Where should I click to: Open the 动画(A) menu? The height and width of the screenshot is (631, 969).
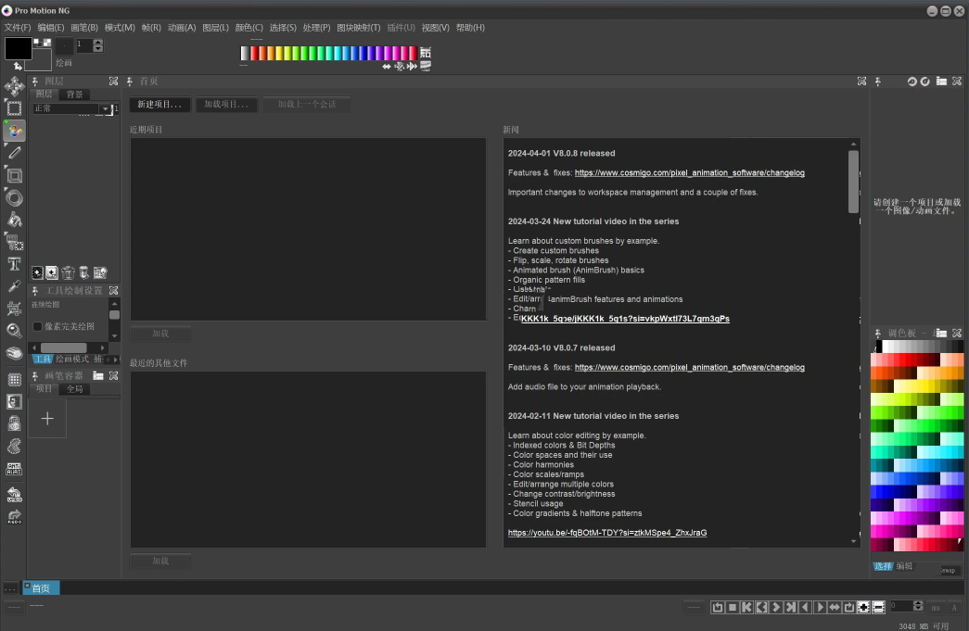182,28
